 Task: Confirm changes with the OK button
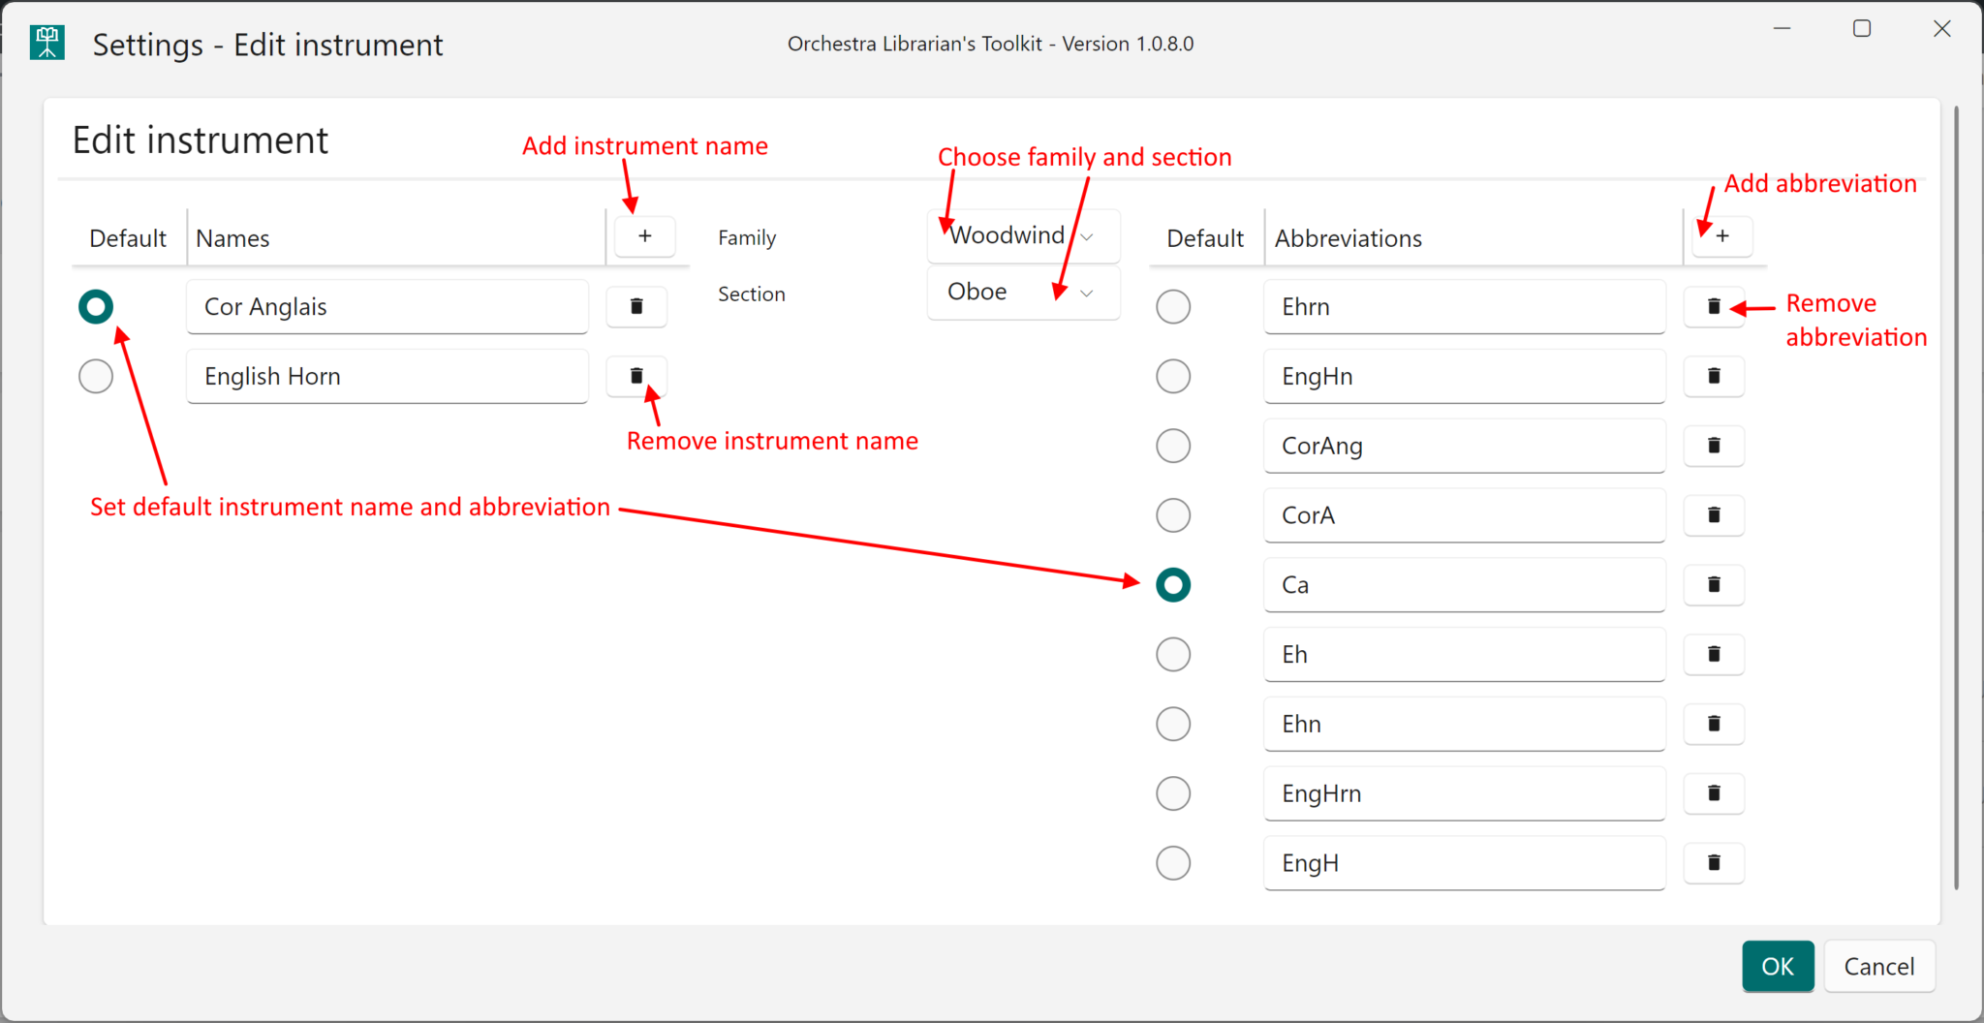pos(1778,966)
